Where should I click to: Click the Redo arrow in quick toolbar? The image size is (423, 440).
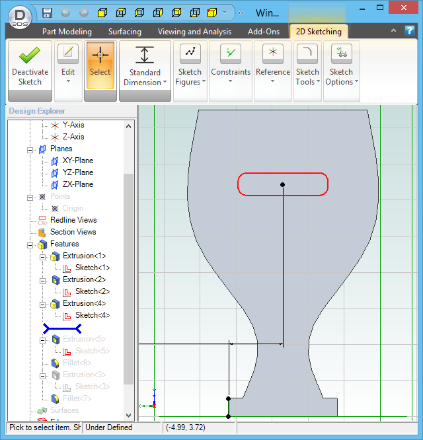[x=84, y=13]
